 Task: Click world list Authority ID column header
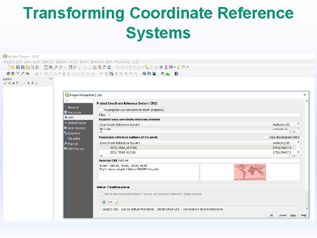284,143
